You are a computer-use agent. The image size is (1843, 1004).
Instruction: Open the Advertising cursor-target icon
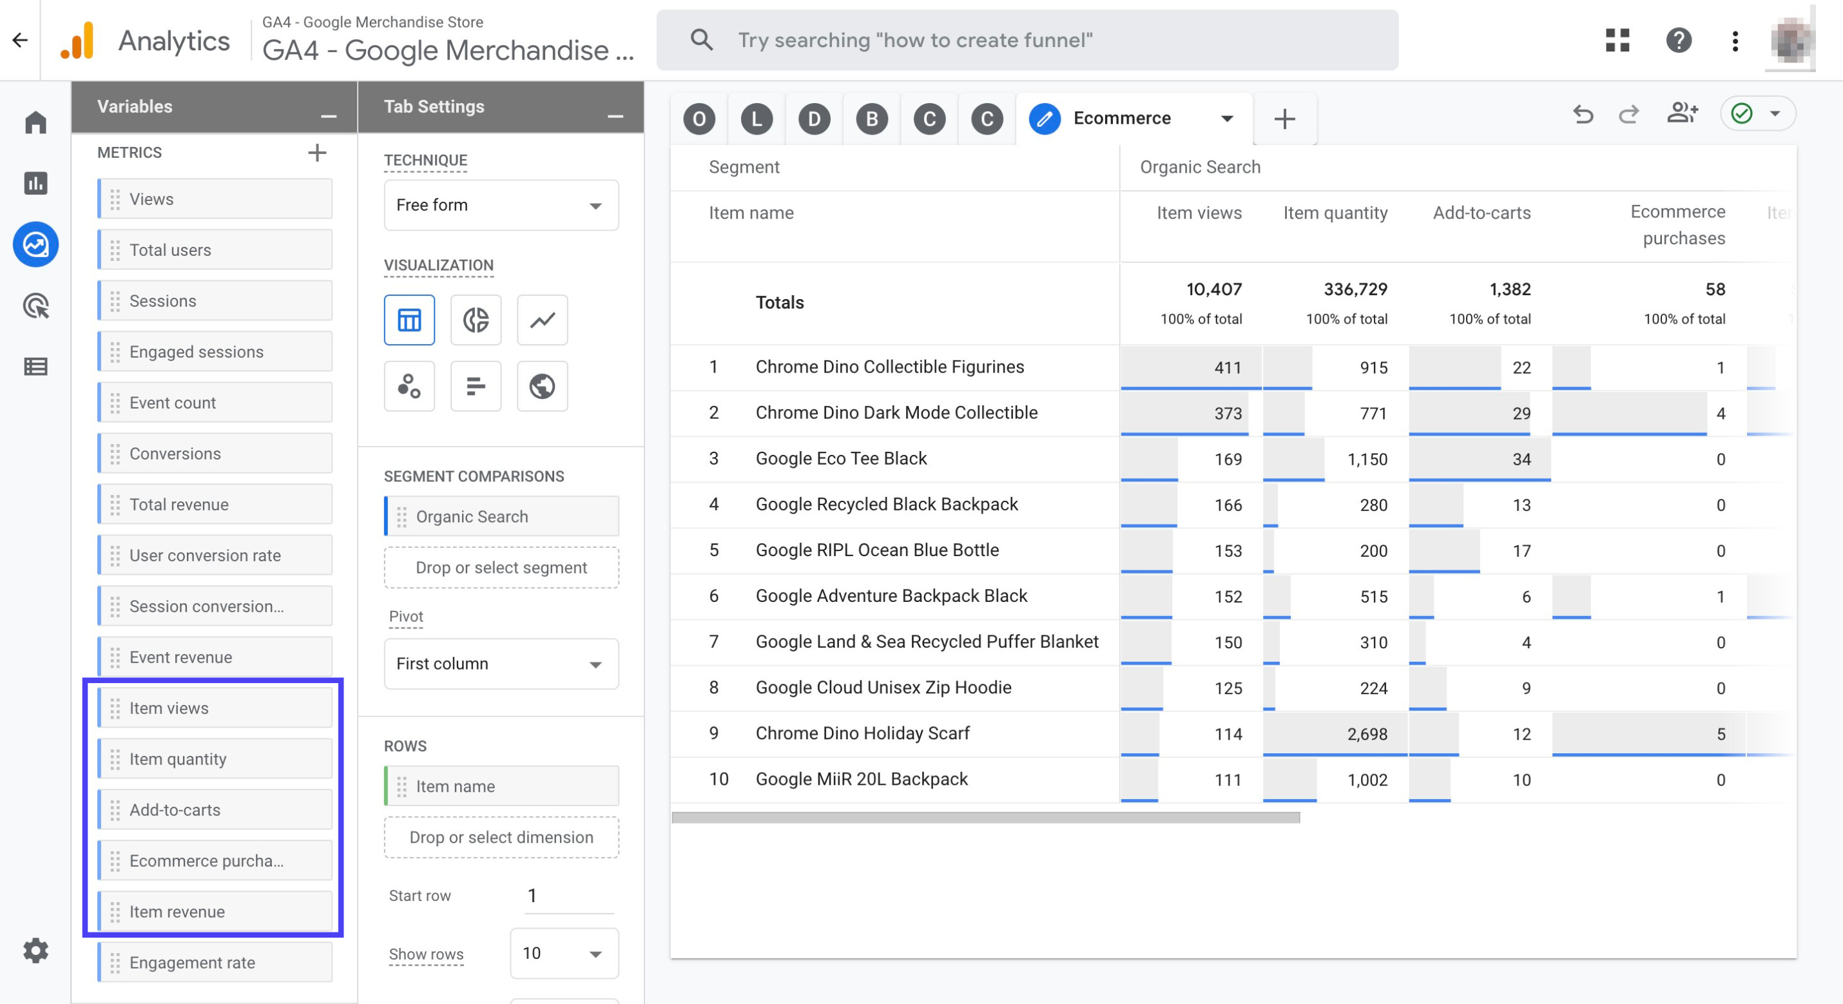[x=36, y=305]
